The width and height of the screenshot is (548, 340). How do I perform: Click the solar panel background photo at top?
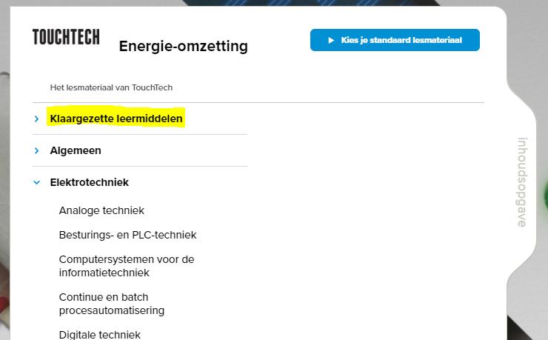(311, 3)
